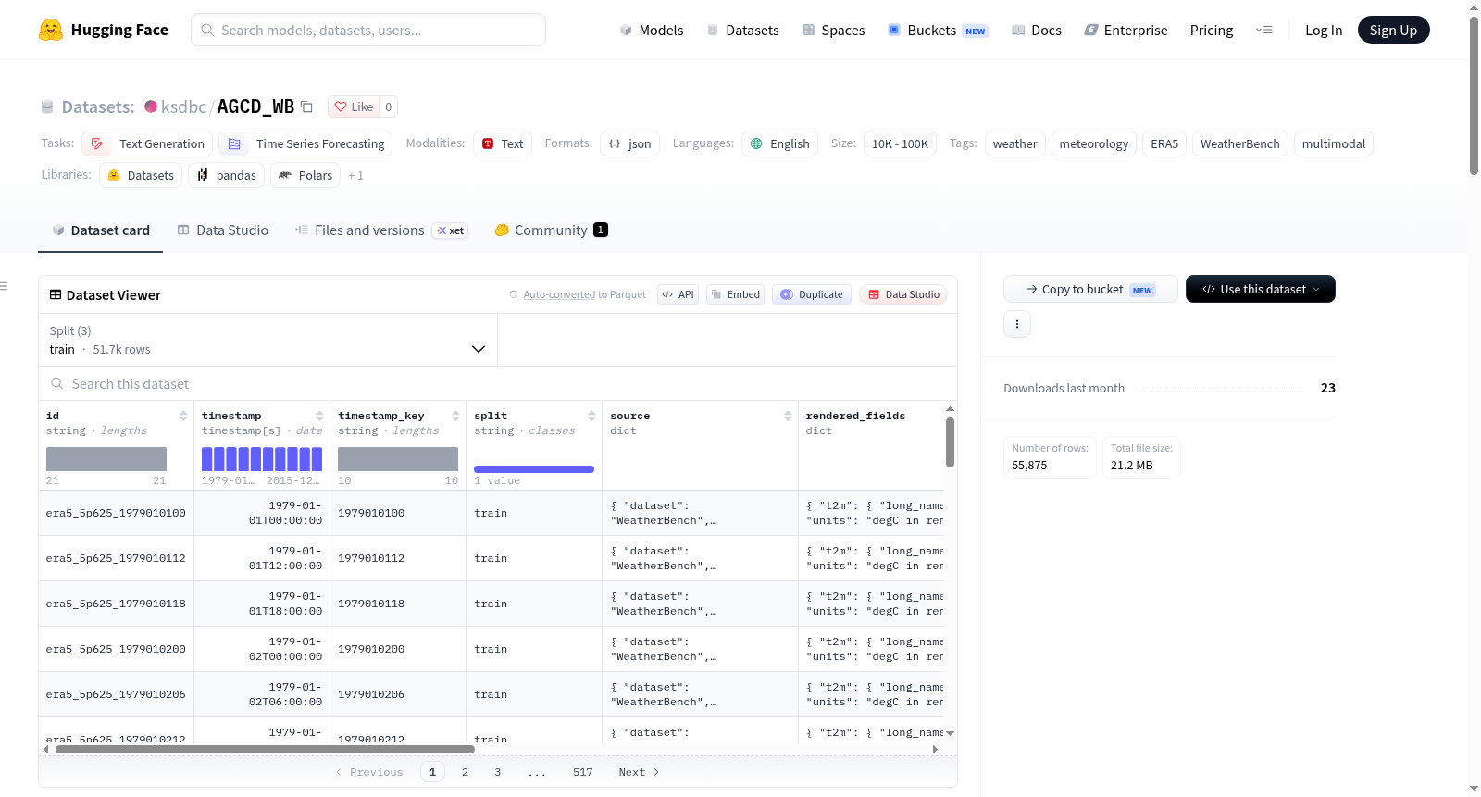Sort by the source column
Image resolution: width=1481 pixels, height=797 pixels.
(788, 416)
